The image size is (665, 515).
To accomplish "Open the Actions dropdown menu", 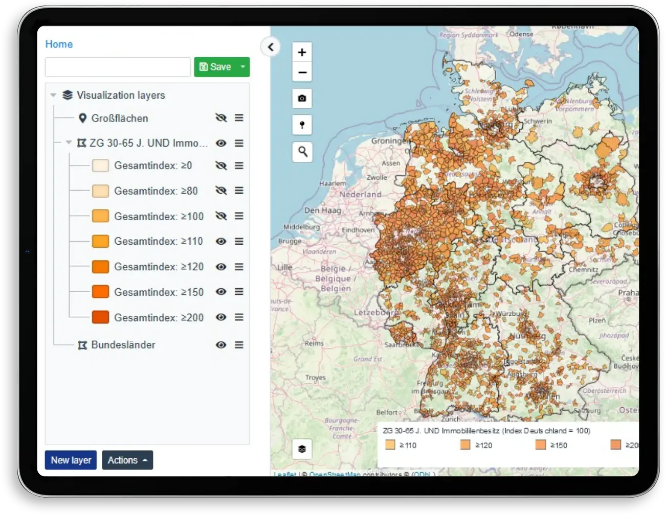I will [x=127, y=460].
